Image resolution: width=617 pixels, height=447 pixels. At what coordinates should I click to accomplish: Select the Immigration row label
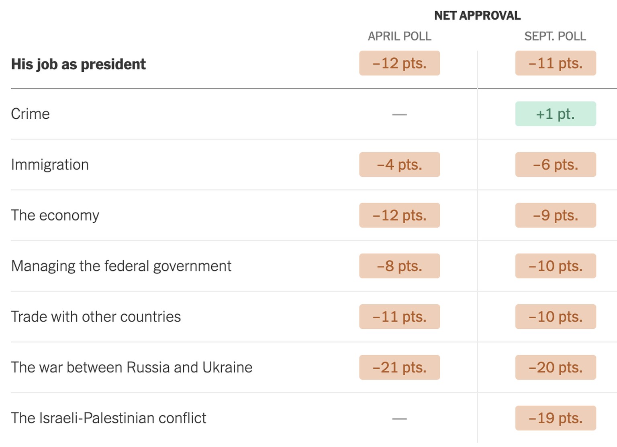50,165
